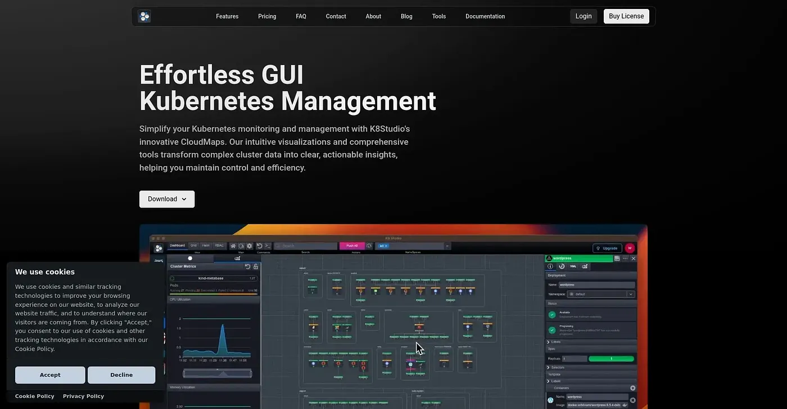Decline the cookies
The image size is (787, 409).
(x=121, y=375)
